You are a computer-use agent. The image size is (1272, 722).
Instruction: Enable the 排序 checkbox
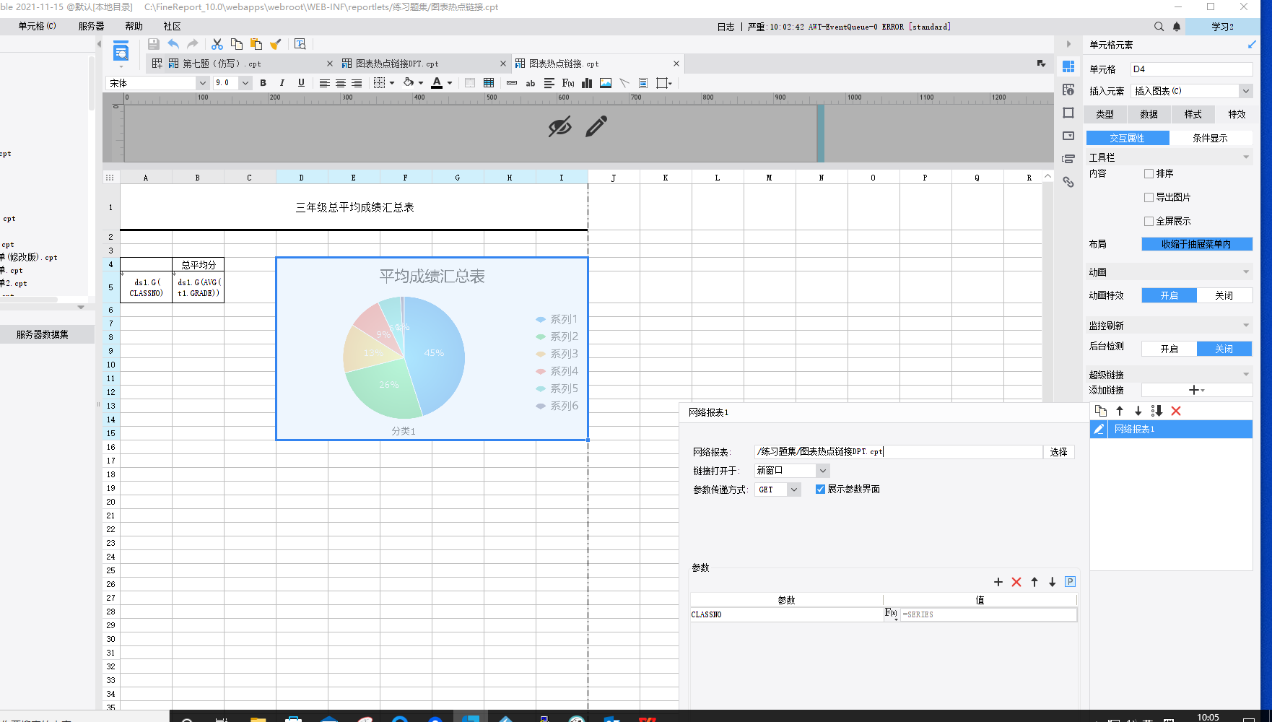coord(1149,173)
